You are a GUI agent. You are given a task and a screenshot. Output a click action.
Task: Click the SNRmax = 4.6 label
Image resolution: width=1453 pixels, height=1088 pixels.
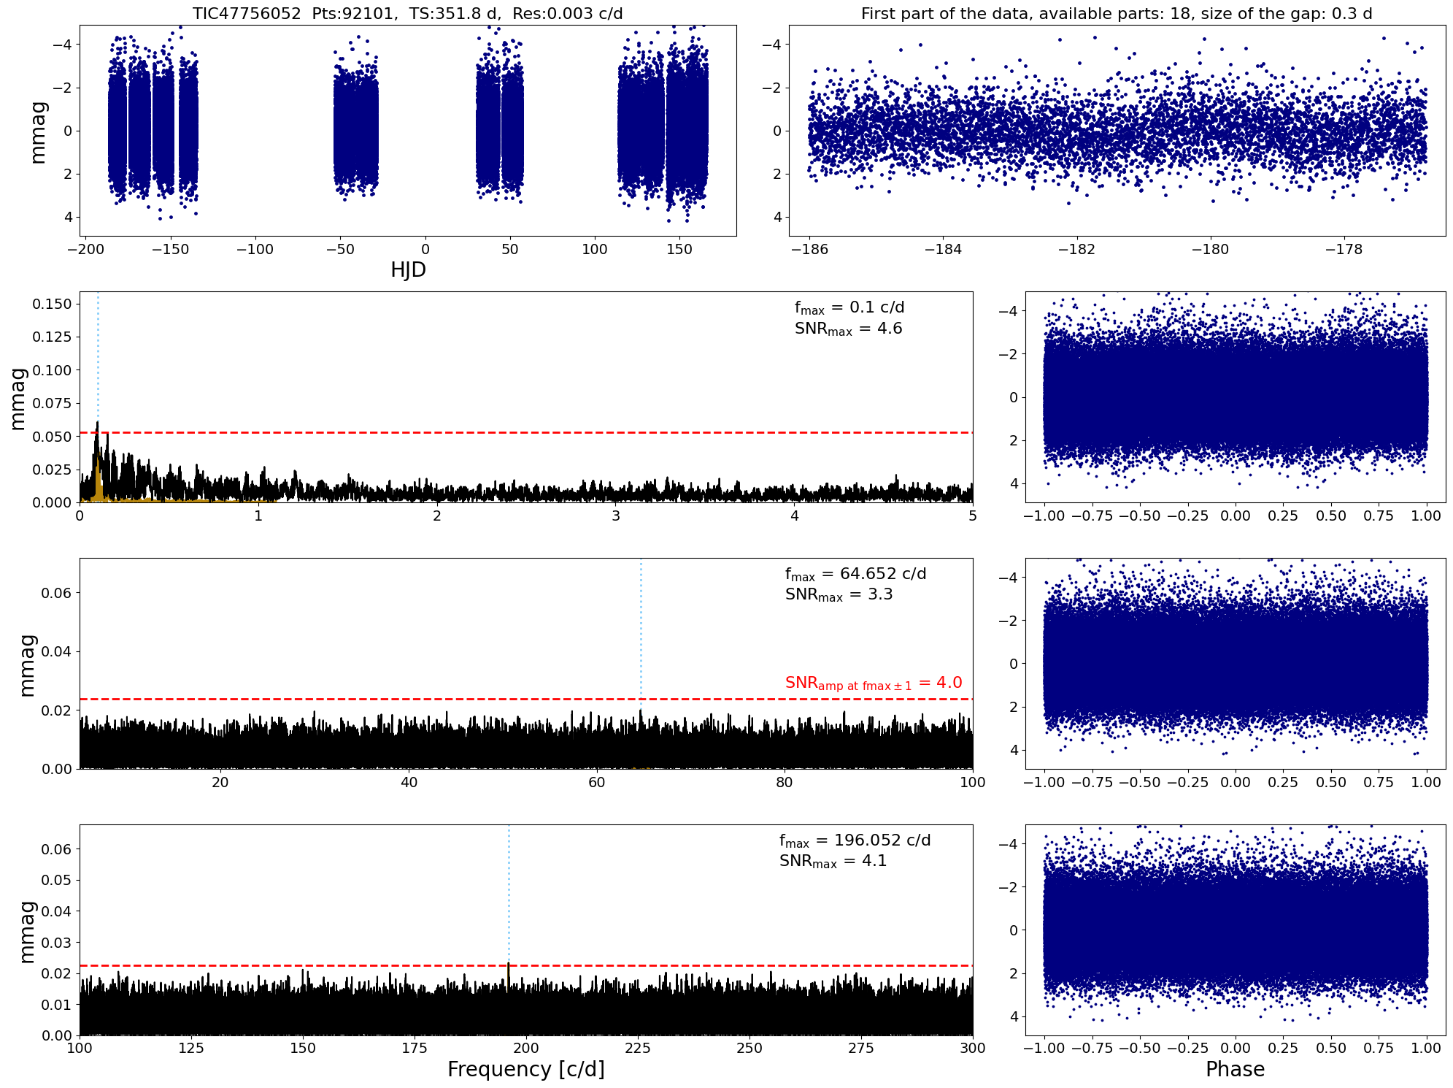click(x=848, y=329)
